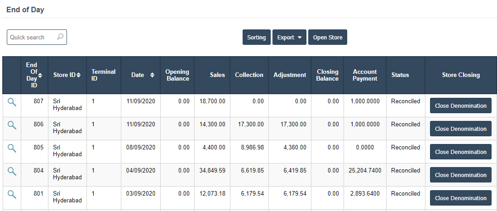Click Close Denomination in row 801
The image size is (497, 211).
pyautogui.click(x=460, y=198)
